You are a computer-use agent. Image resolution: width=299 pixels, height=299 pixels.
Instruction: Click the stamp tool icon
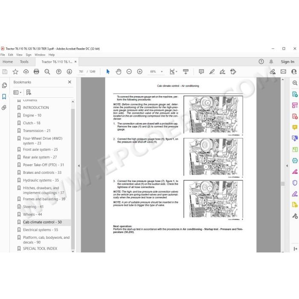233,72
